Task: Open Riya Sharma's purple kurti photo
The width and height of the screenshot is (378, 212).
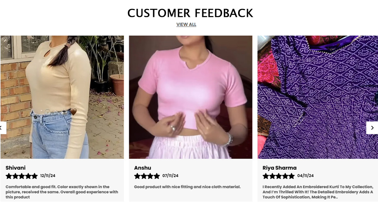Action: (318, 97)
